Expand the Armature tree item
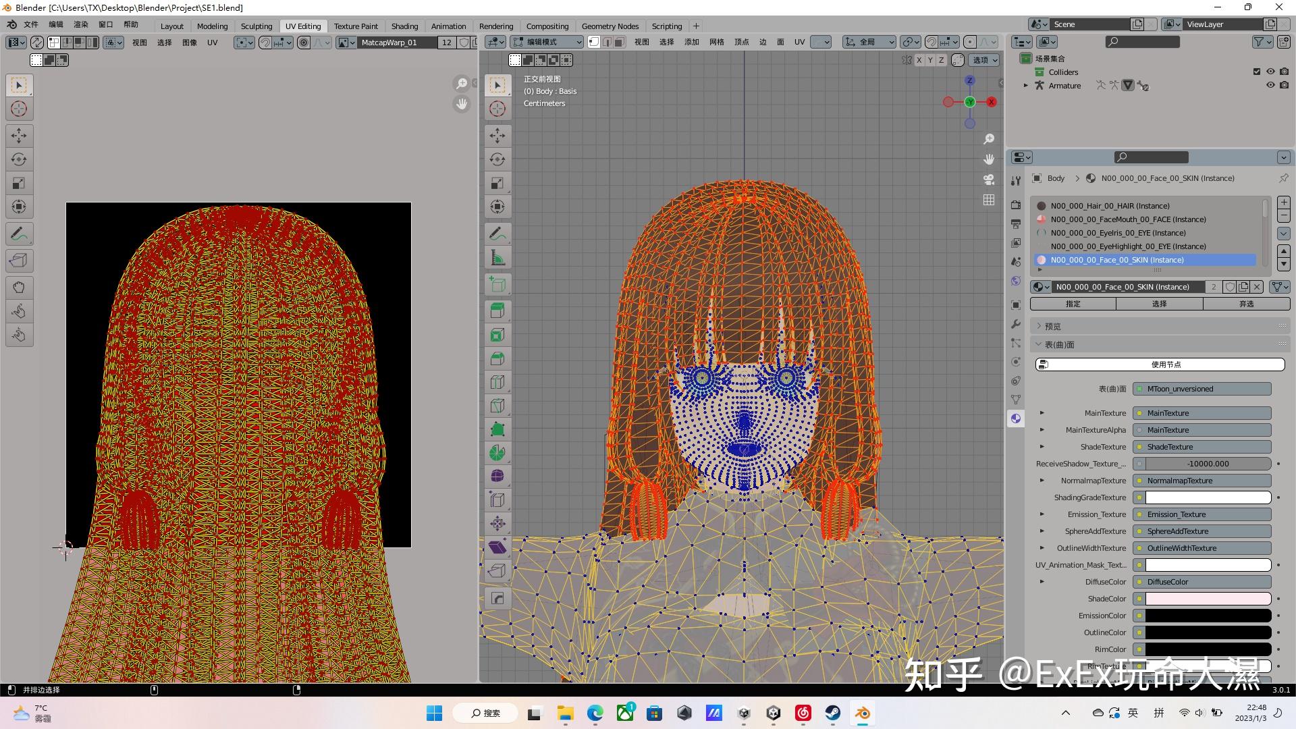 coord(1026,86)
